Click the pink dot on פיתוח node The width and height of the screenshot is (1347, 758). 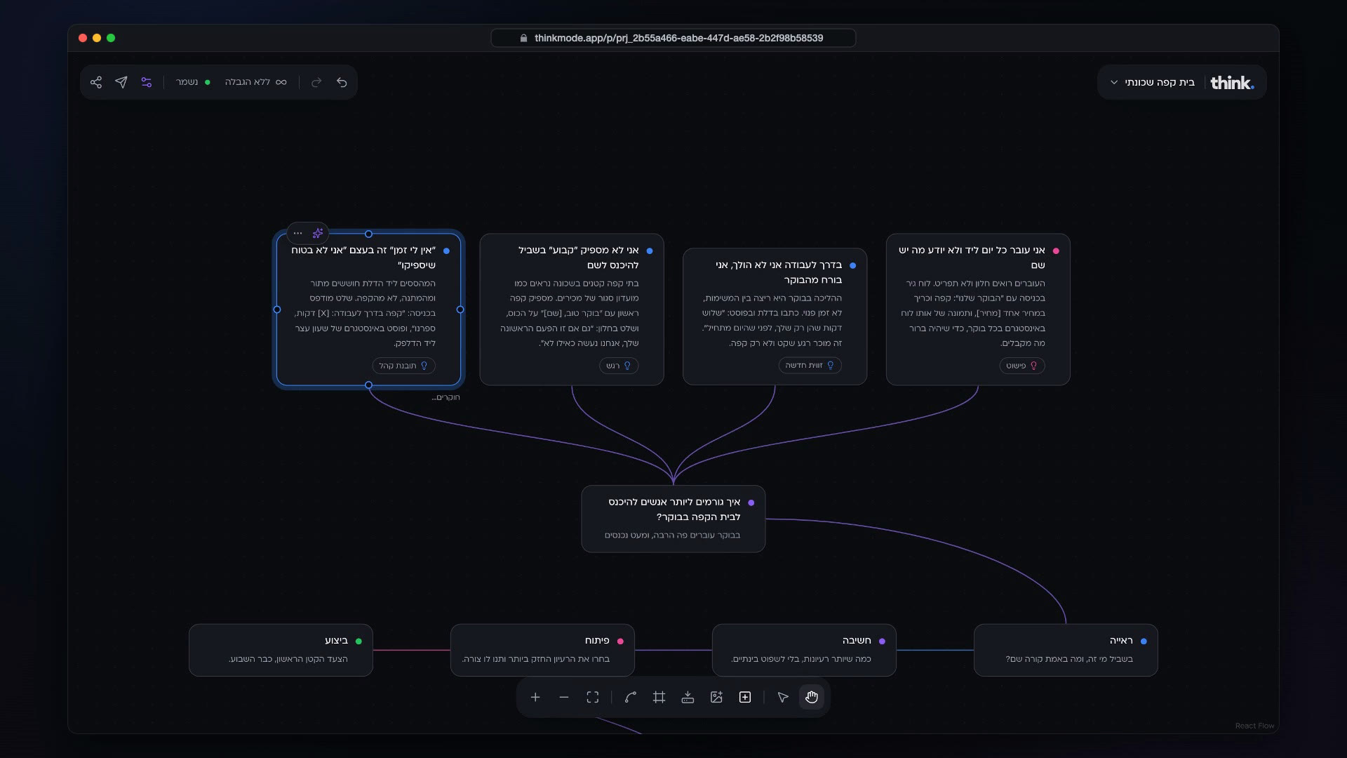point(620,641)
